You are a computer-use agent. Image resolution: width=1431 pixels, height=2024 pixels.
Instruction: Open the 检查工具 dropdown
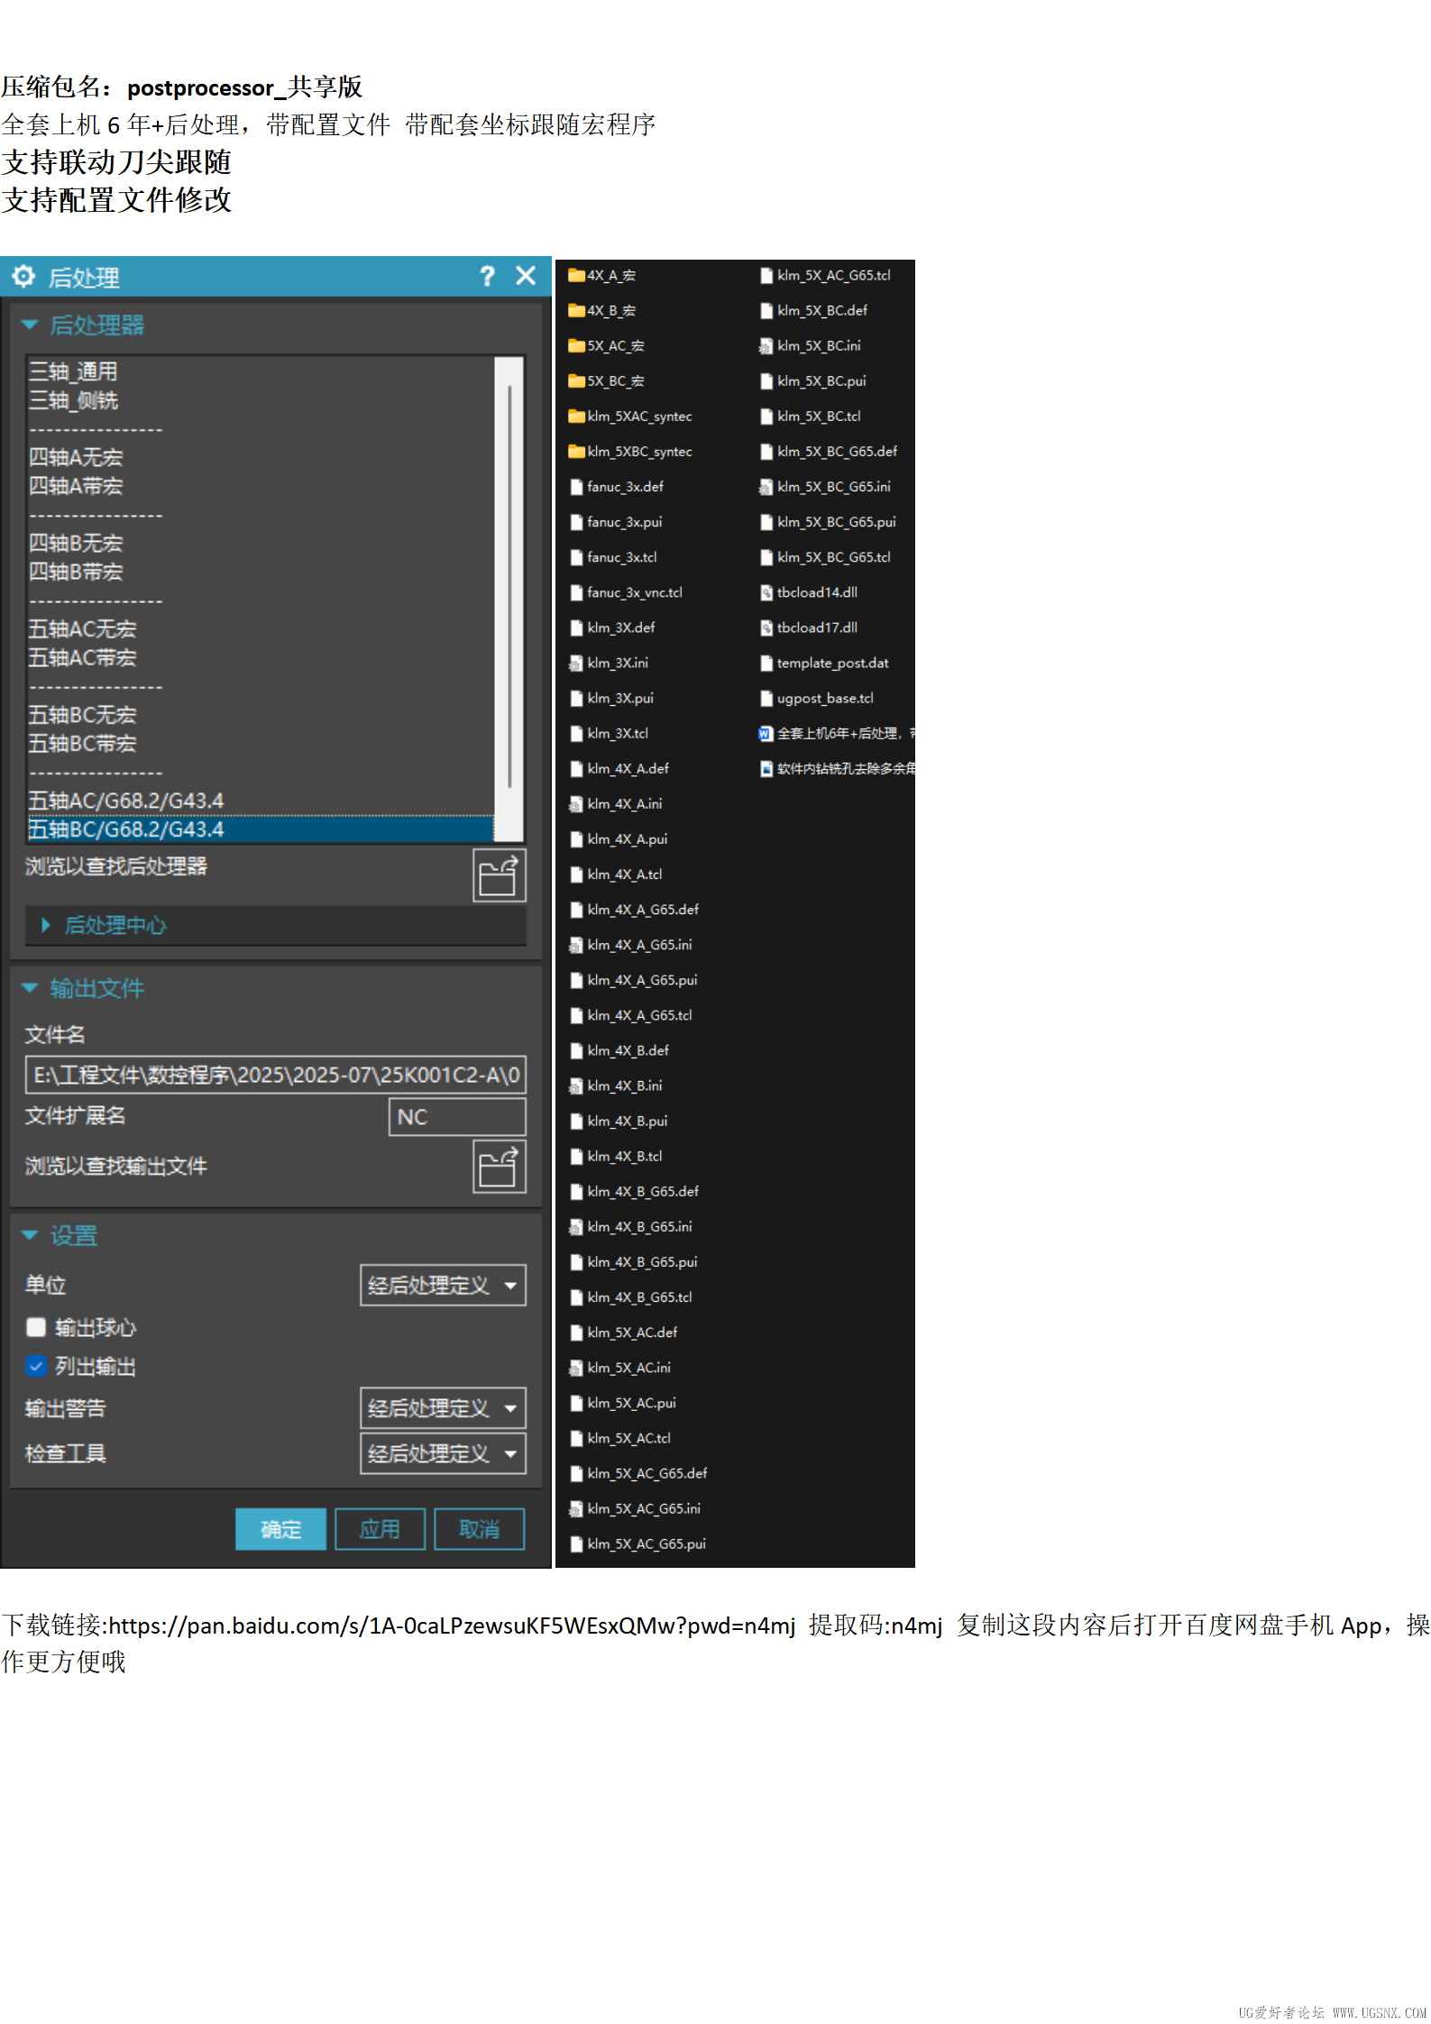point(443,1453)
